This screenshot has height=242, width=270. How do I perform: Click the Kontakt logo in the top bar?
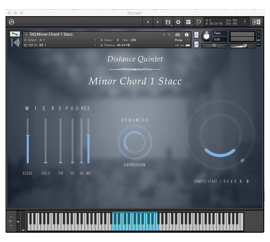pos(12,22)
